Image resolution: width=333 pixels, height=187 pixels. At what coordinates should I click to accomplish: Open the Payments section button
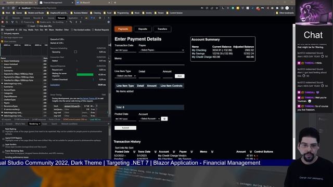(123, 29)
